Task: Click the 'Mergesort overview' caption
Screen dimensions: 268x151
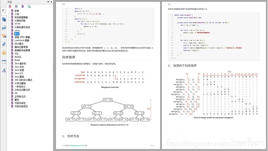Action: pyautogui.click(x=110, y=87)
